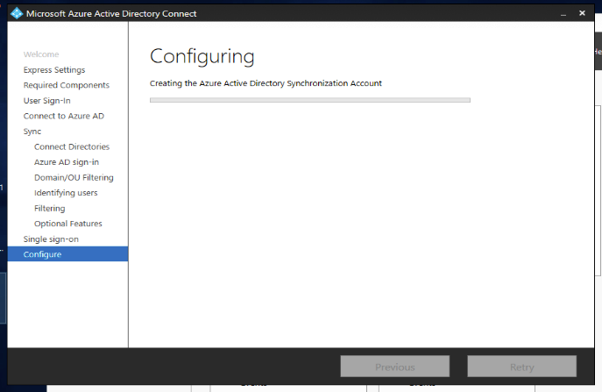The image size is (602, 392).
Task: Open Filtering sub-step
Action: [x=50, y=208]
